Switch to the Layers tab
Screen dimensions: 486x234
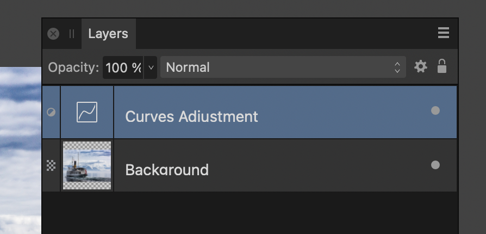tap(108, 34)
